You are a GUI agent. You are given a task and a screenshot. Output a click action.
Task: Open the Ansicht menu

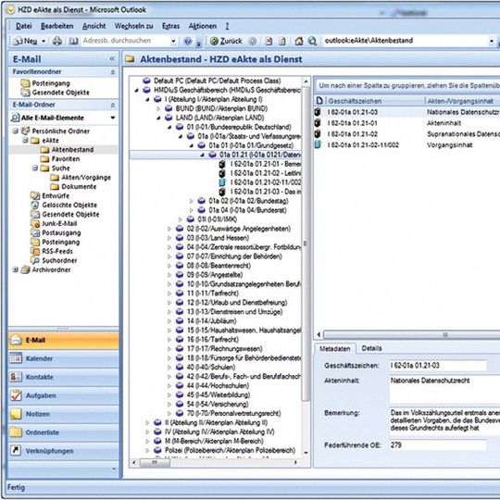[x=94, y=26]
